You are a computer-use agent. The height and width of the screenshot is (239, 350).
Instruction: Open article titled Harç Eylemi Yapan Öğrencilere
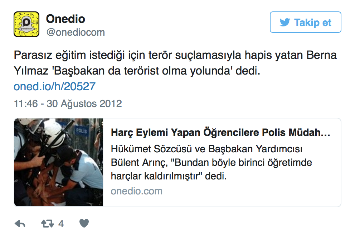[220, 132]
